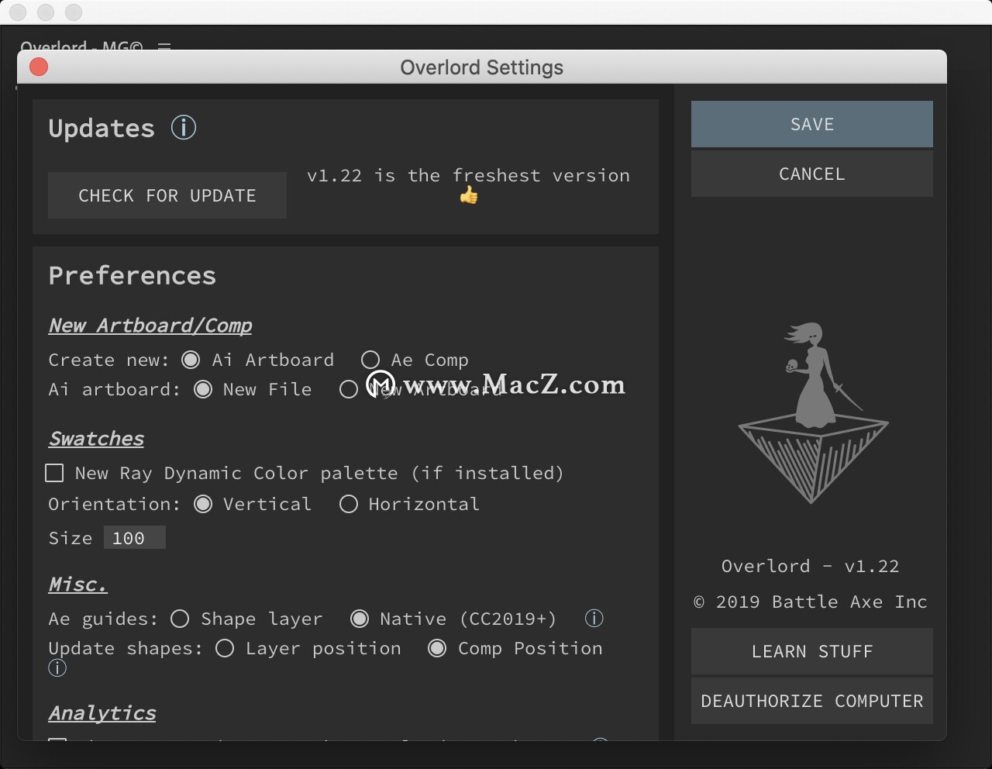Image resolution: width=992 pixels, height=769 pixels.
Task: Click the CANCEL button
Action: coord(812,174)
